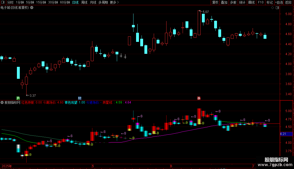The width and height of the screenshot is (294, 169).
Task: Open F10 company information
Action: click(x=261, y=2)
